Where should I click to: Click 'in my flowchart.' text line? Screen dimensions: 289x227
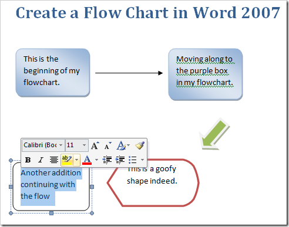pyautogui.click(x=204, y=83)
